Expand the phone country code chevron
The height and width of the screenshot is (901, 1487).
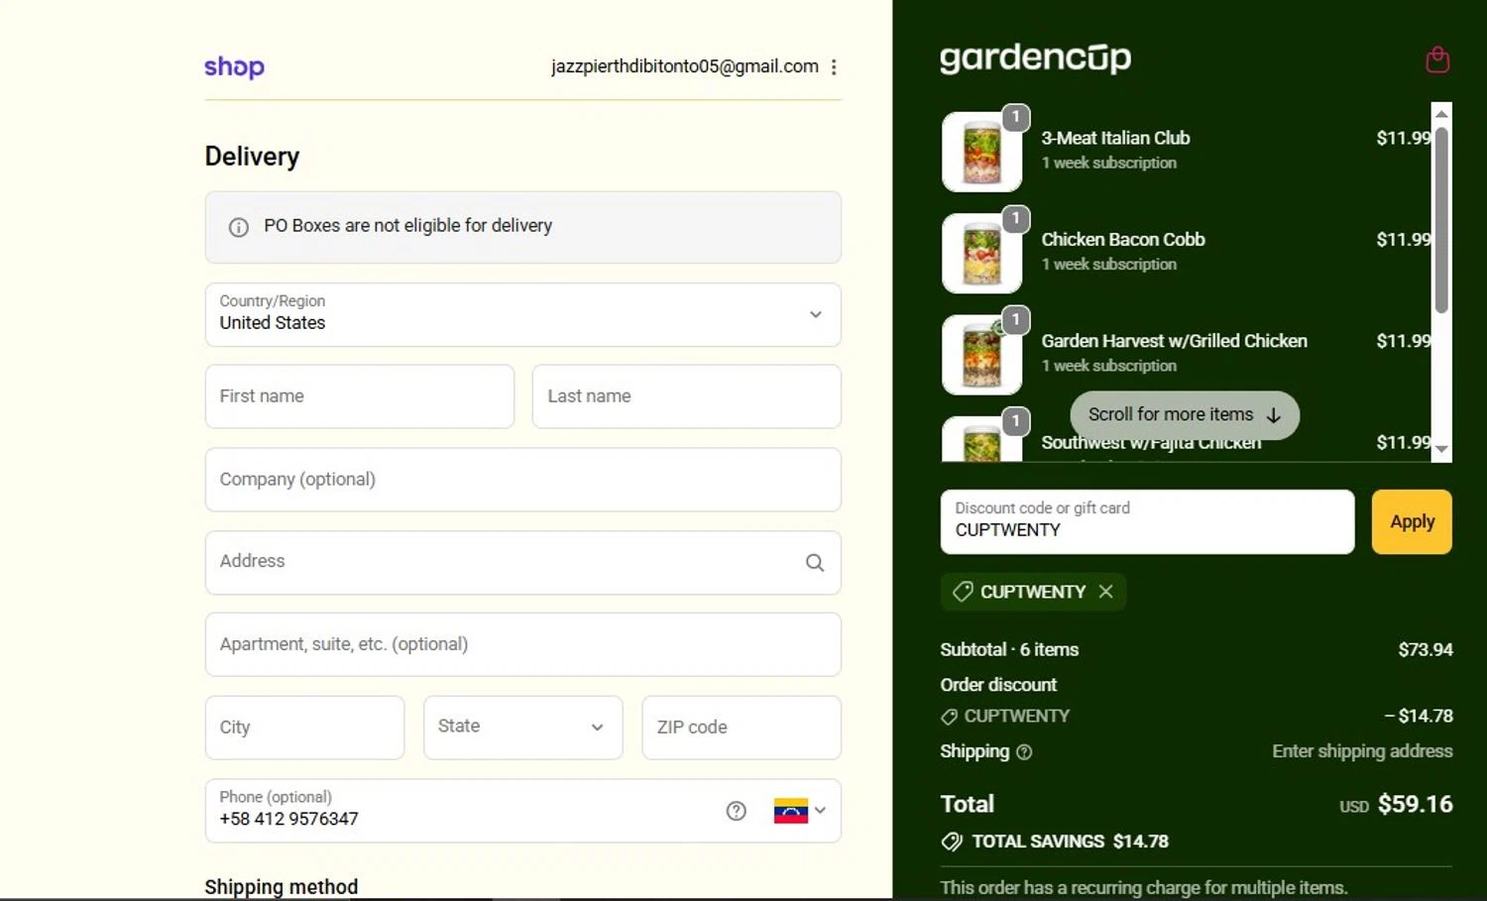(x=820, y=810)
